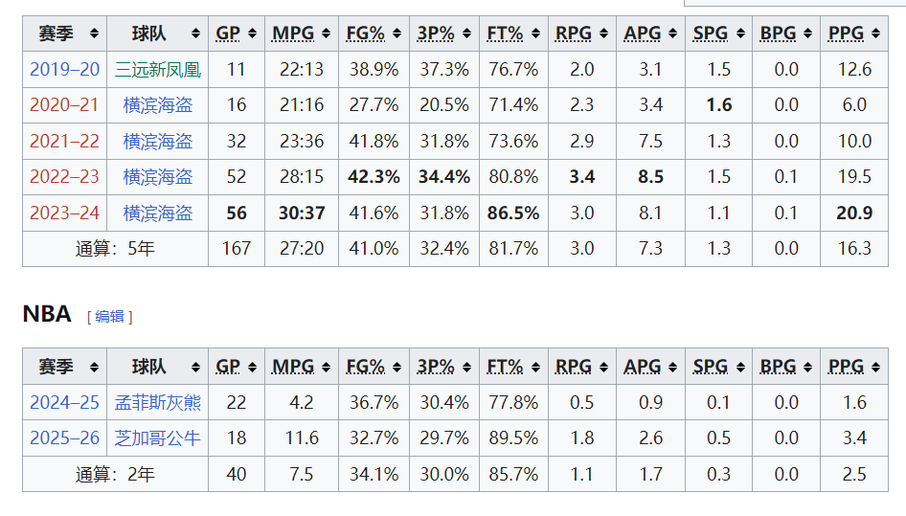This screenshot has width=906, height=516.
Task: Sort first table by 球队 sort arrows
Action: click(196, 34)
